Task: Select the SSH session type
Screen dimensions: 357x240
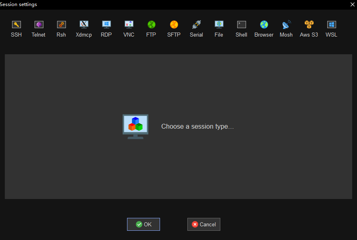Action: click(16, 29)
